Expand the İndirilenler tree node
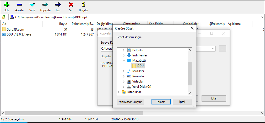The width and height of the screenshot is (265, 123). pos(123,55)
